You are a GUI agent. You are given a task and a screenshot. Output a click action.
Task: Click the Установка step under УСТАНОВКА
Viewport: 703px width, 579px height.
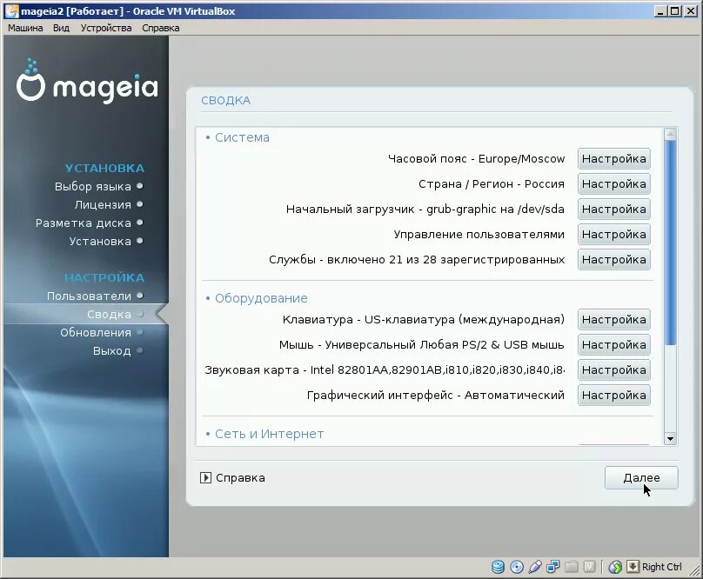coord(100,241)
